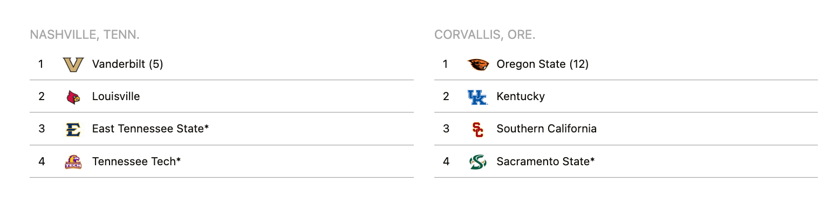Click the Oregon State beaver logo
The width and height of the screenshot is (833, 211).
point(477,65)
